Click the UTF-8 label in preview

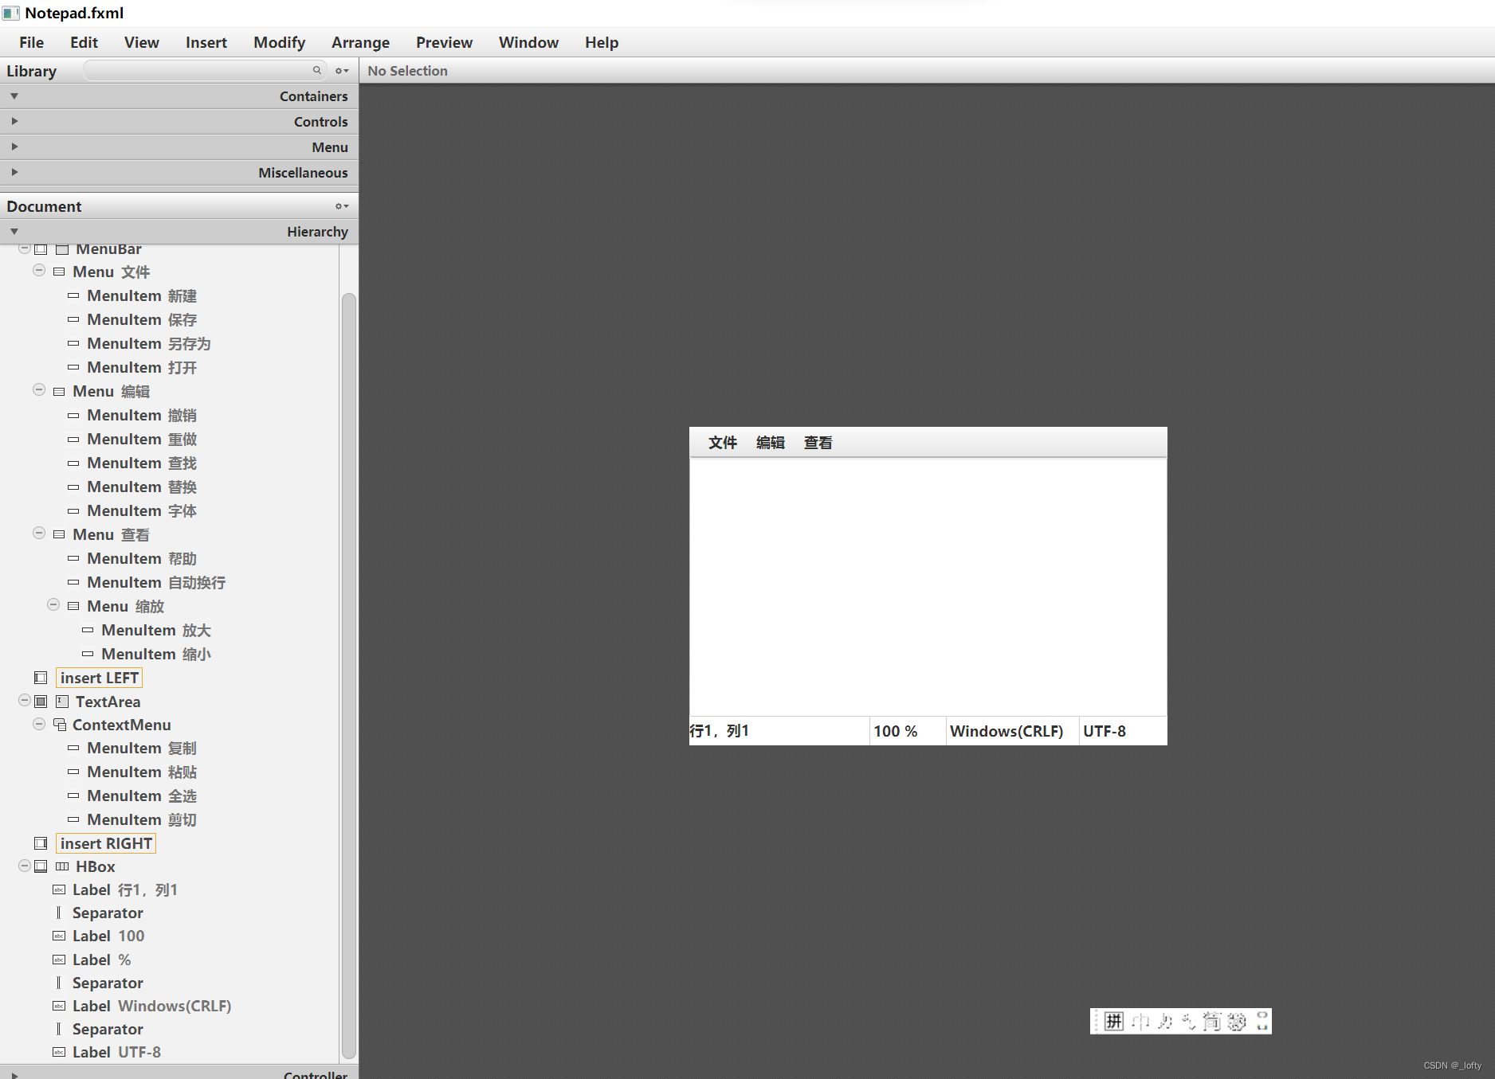[1105, 731]
